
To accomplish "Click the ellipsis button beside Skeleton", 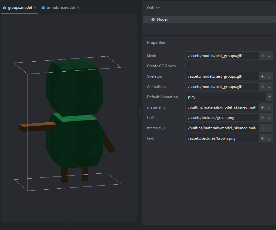I will (x=270, y=76).
